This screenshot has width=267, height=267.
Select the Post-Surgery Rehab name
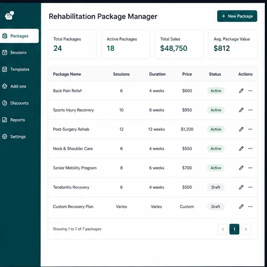[x=71, y=129]
